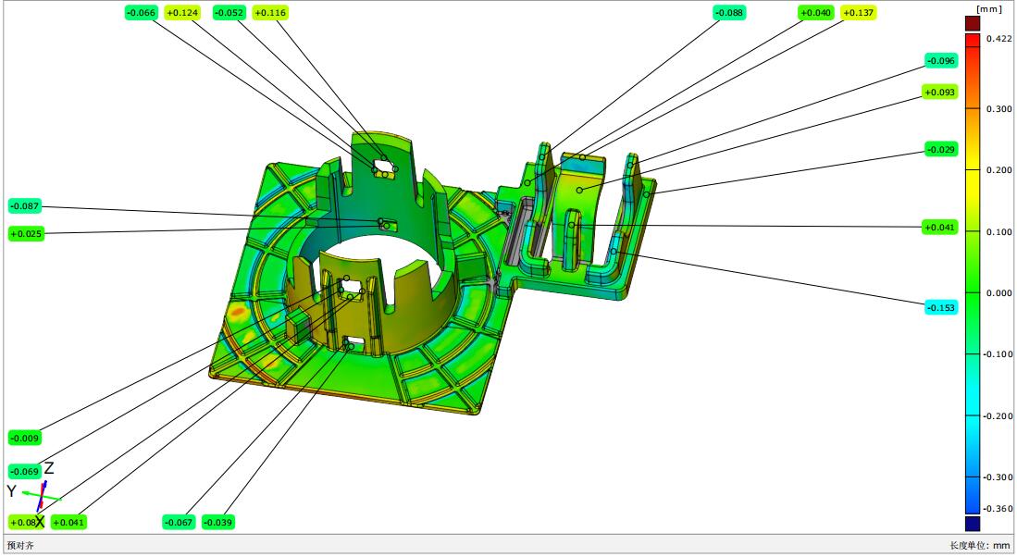Select the -0.066 deviation label

[141, 13]
